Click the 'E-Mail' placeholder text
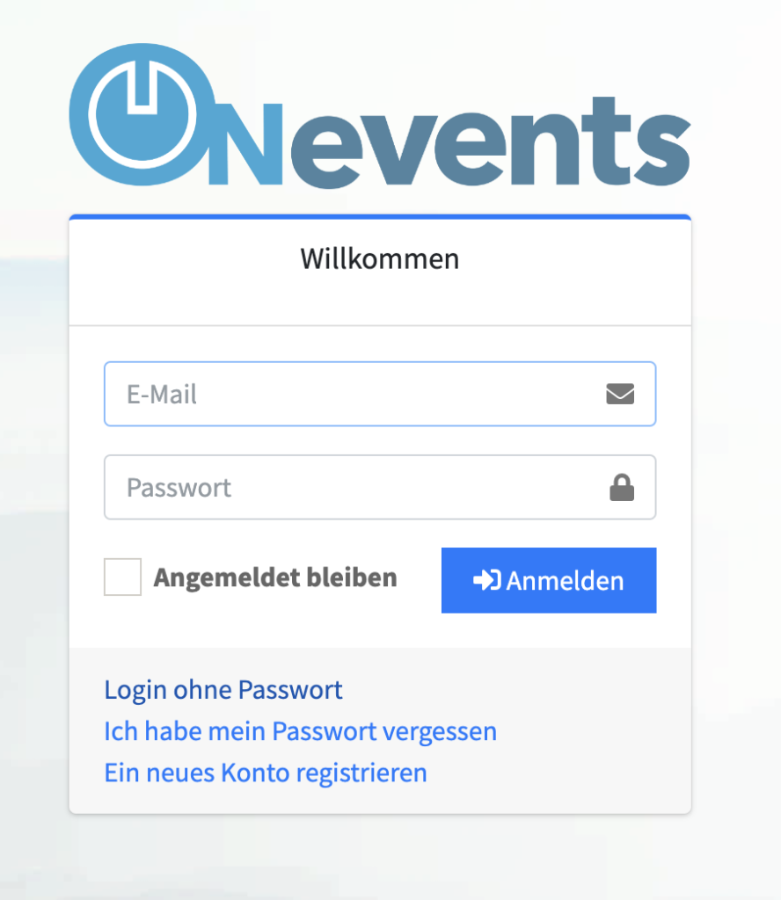The width and height of the screenshot is (781, 900). point(161,395)
